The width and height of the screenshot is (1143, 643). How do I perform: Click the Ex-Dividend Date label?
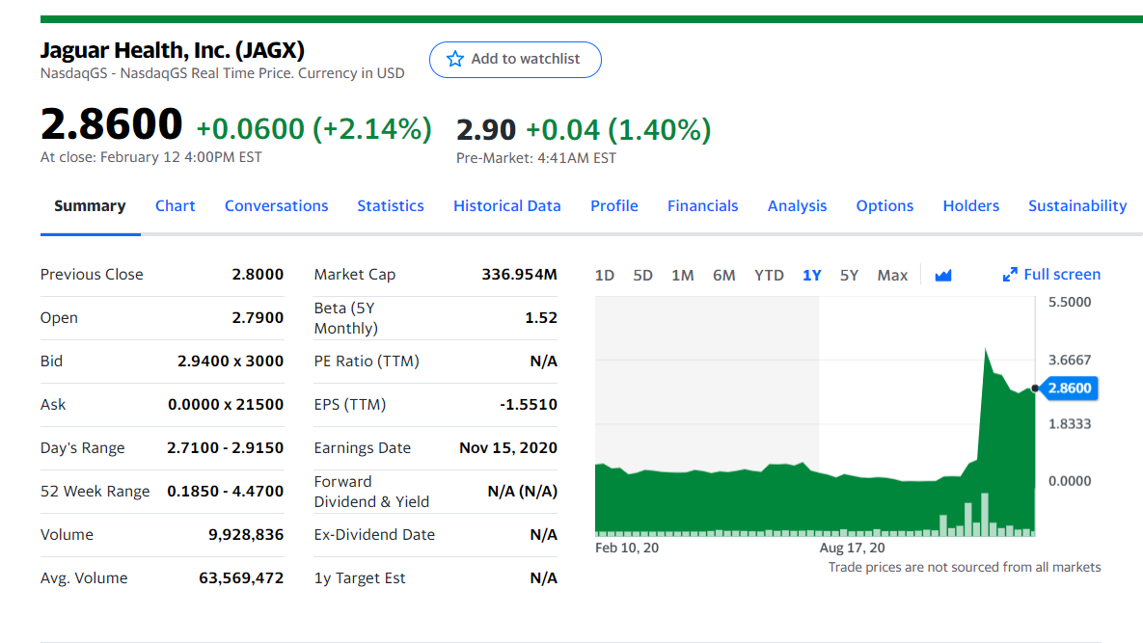tap(374, 534)
